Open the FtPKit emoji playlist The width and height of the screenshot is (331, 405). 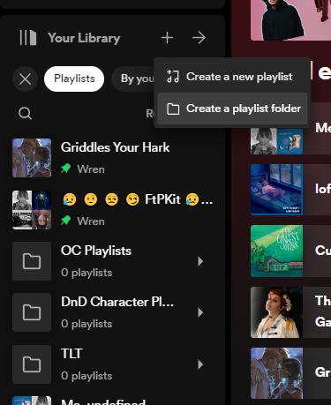(113, 210)
